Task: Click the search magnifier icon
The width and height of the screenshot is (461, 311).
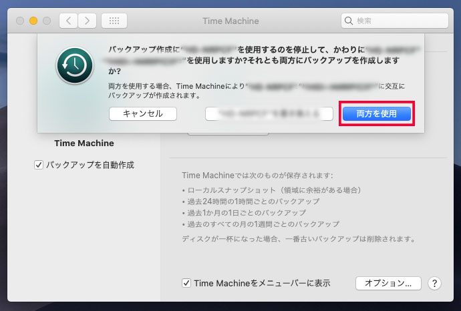Action: (x=349, y=21)
